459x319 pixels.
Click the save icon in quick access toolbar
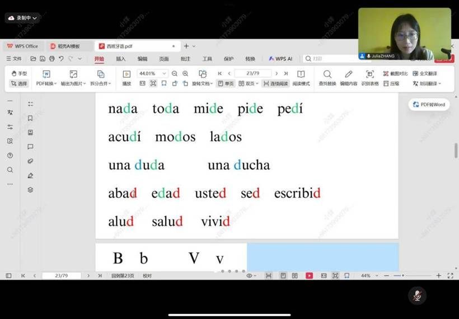pyautogui.click(x=43, y=59)
